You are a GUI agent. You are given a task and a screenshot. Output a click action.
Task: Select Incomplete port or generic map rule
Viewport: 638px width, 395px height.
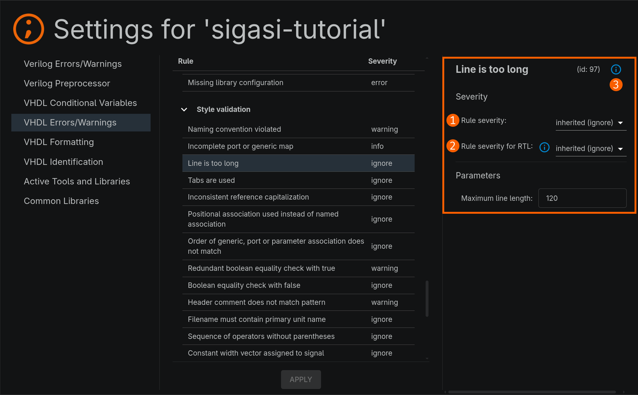click(x=298, y=146)
